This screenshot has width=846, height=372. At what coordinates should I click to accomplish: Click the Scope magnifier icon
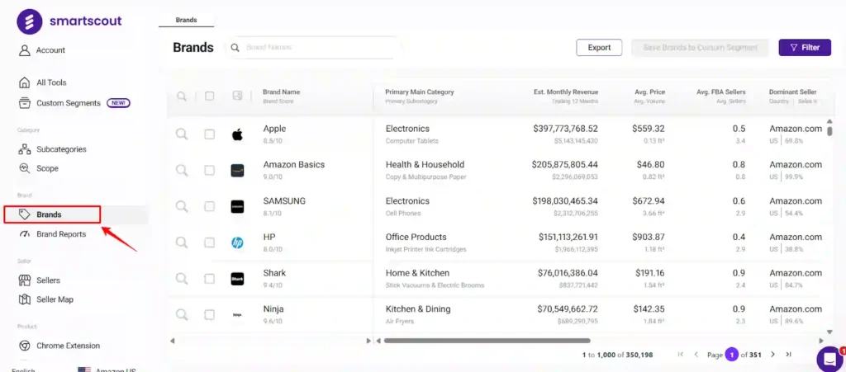coord(24,168)
